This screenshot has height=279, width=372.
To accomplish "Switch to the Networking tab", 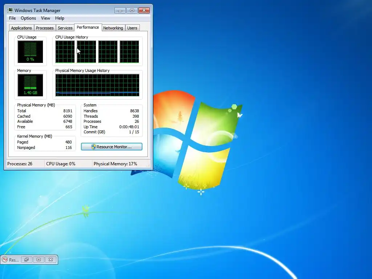I will 113,28.
